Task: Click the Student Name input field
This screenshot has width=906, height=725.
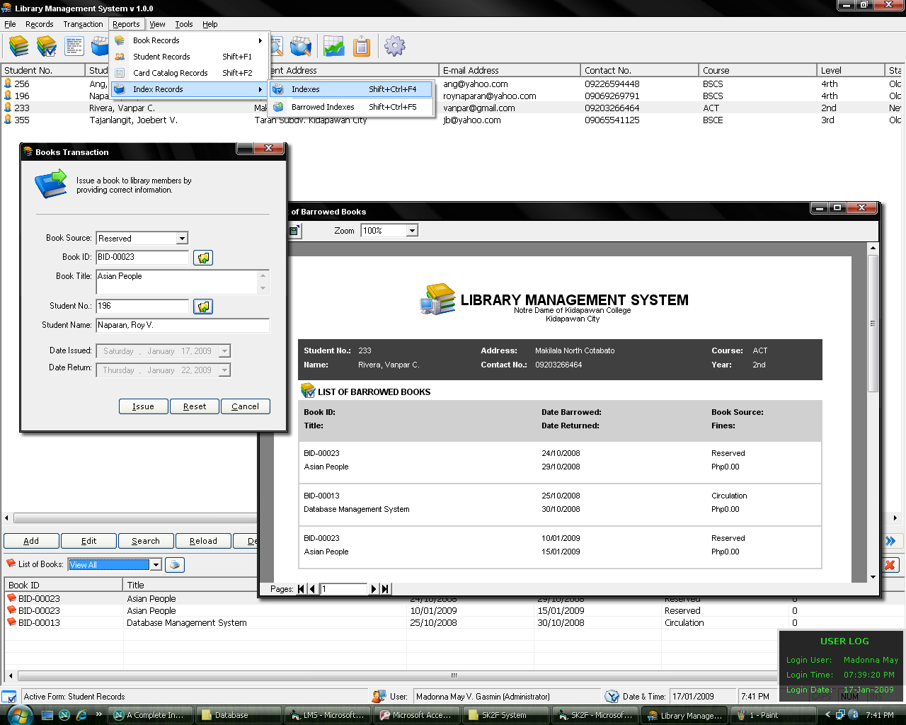Action: click(x=183, y=325)
